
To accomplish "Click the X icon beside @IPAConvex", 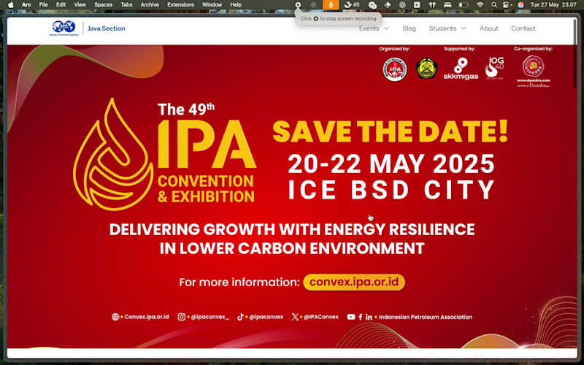I will click(295, 317).
